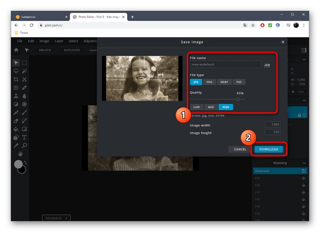Image resolution: width=320 pixels, height=232 pixels.
Task: Select the Shape tool
Action: pyautogui.click(x=16, y=137)
